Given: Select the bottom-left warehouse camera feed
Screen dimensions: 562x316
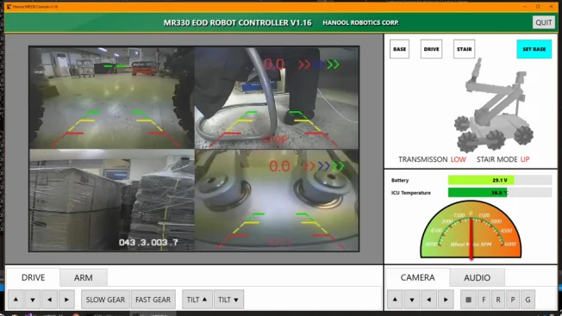Looking at the screenshot, I should click(112, 200).
